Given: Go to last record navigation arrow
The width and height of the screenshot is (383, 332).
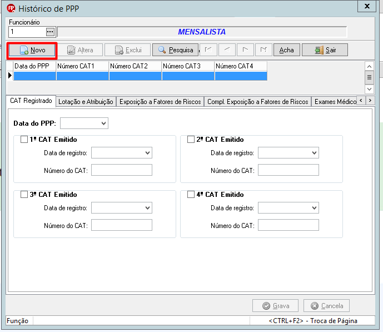Looking at the screenshot, I should [x=263, y=50].
